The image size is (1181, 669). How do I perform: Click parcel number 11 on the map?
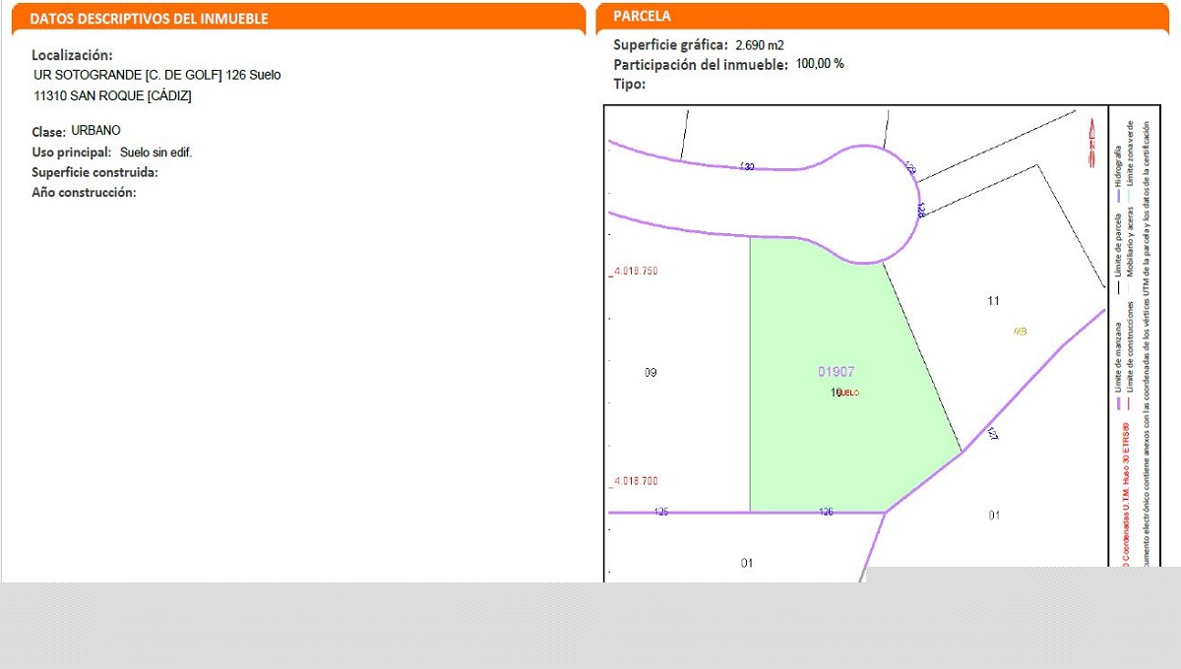(993, 300)
